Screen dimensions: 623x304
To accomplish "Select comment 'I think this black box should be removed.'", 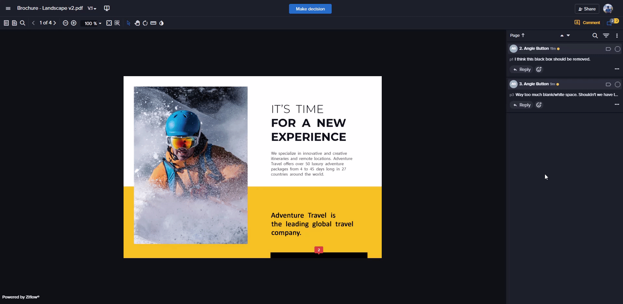I will (x=552, y=59).
